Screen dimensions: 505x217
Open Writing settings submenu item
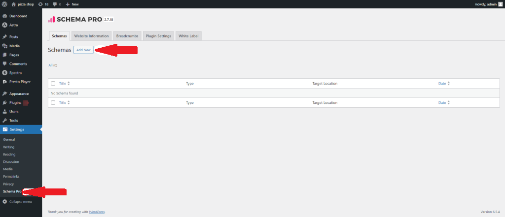pos(9,147)
